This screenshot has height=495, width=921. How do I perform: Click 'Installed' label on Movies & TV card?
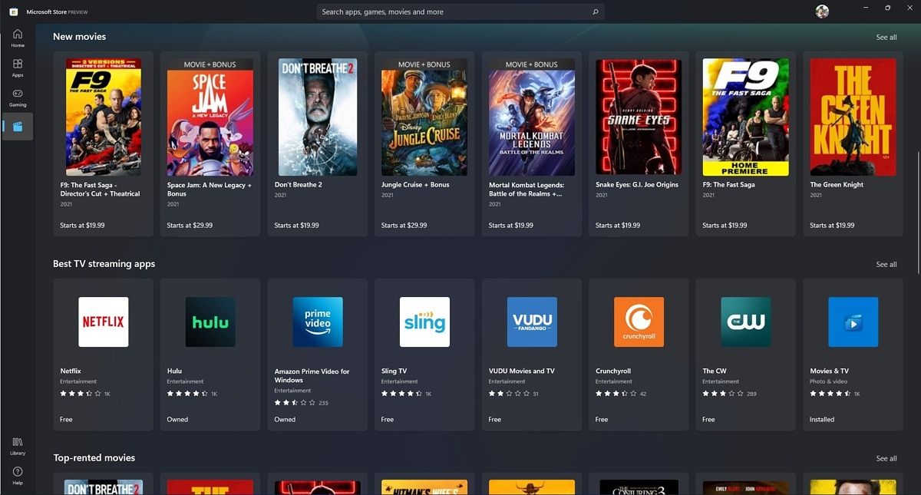[822, 420]
